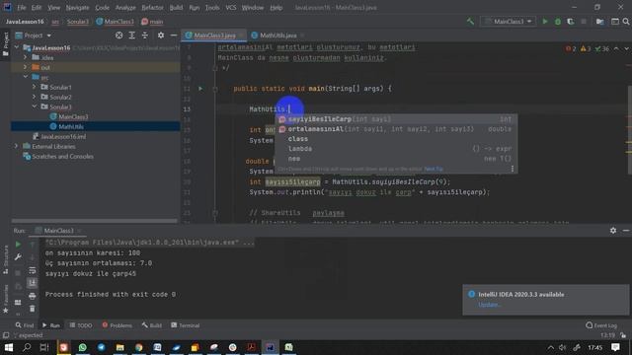This screenshot has height=355, width=632.
Task: Click the Stop process square in toolbar
Action: (x=584, y=22)
